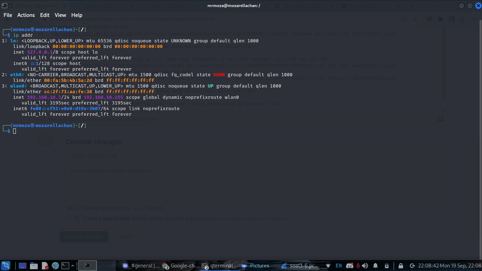This screenshot has height=271, width=482.
Task: Launch the file manager from the taskbar
Action: point(34,266)
